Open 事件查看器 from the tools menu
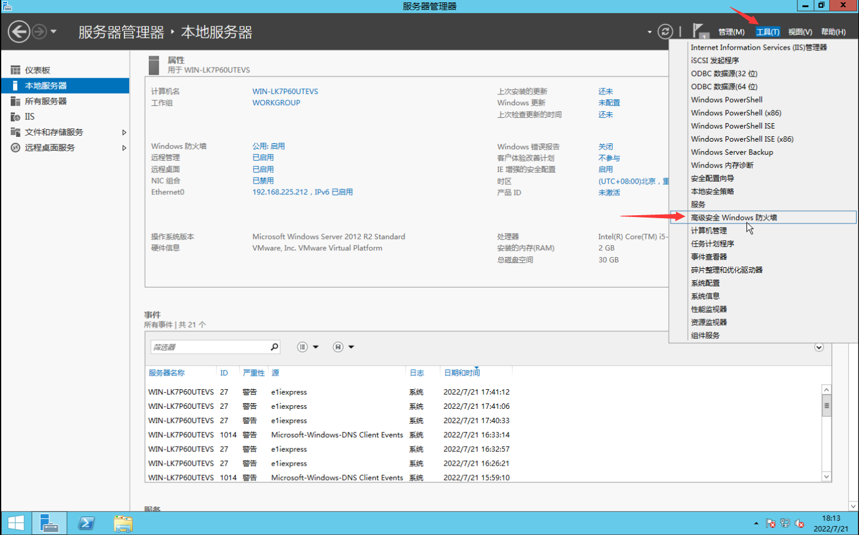The height and width of the screenshot is (535, 859). click(x=763, y=257)
